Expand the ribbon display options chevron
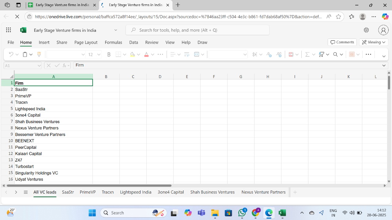The height and width of the screenshot is (220, 392). [x=384, y=56]
